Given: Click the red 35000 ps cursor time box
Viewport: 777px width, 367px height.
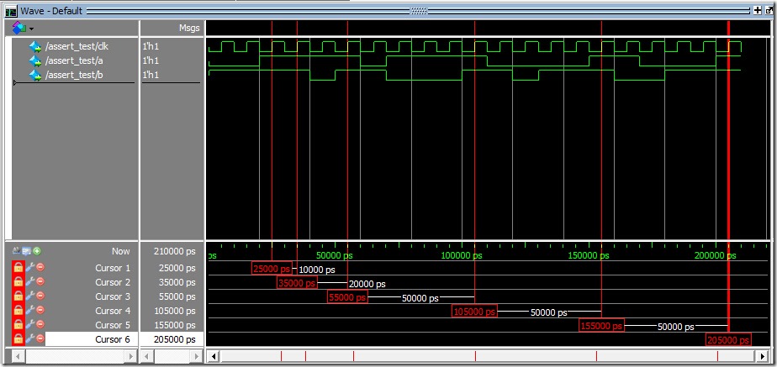Looking at the screenshot, I should (x=297, y=283).
